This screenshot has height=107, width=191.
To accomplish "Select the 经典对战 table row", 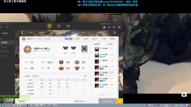I will (56, 83).
